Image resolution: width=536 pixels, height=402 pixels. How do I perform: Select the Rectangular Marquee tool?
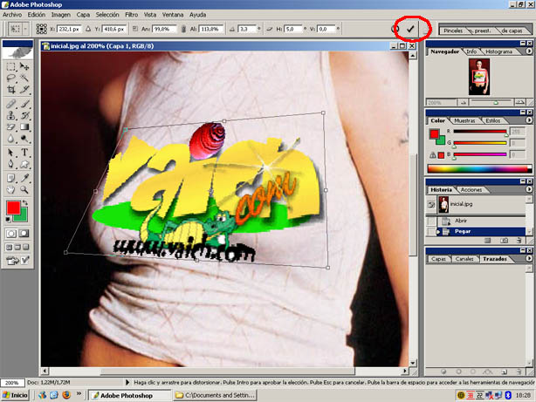click(x=10, y=65)
